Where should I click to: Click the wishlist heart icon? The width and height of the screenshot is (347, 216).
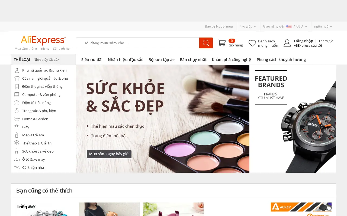pos(252,43)
